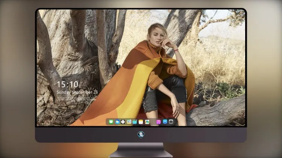Open the grey Camera dock icon
Image resolution: width=282 pixels, height=158 pixels.
pos(171,122)
